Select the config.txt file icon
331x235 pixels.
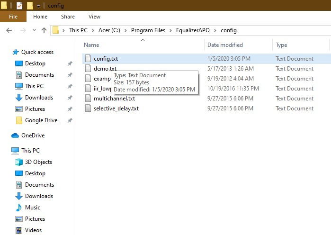pyautogui.click(x=88, y=58)
